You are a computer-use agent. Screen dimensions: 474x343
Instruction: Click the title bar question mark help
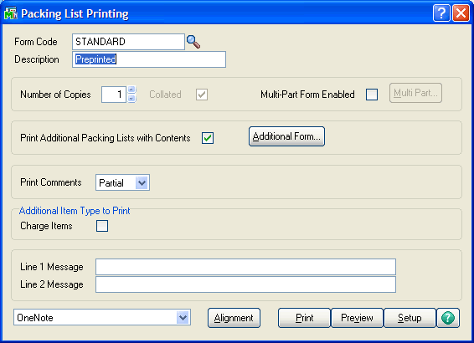click(x=441, y=13)
